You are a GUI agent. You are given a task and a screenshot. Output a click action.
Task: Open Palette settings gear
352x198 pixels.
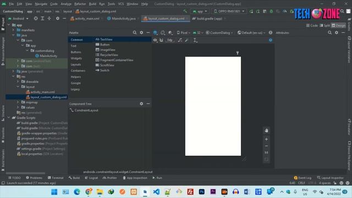tap(141, 32)
